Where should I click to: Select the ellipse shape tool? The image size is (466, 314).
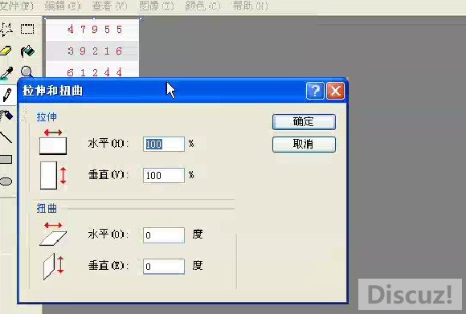coord(6,181)
